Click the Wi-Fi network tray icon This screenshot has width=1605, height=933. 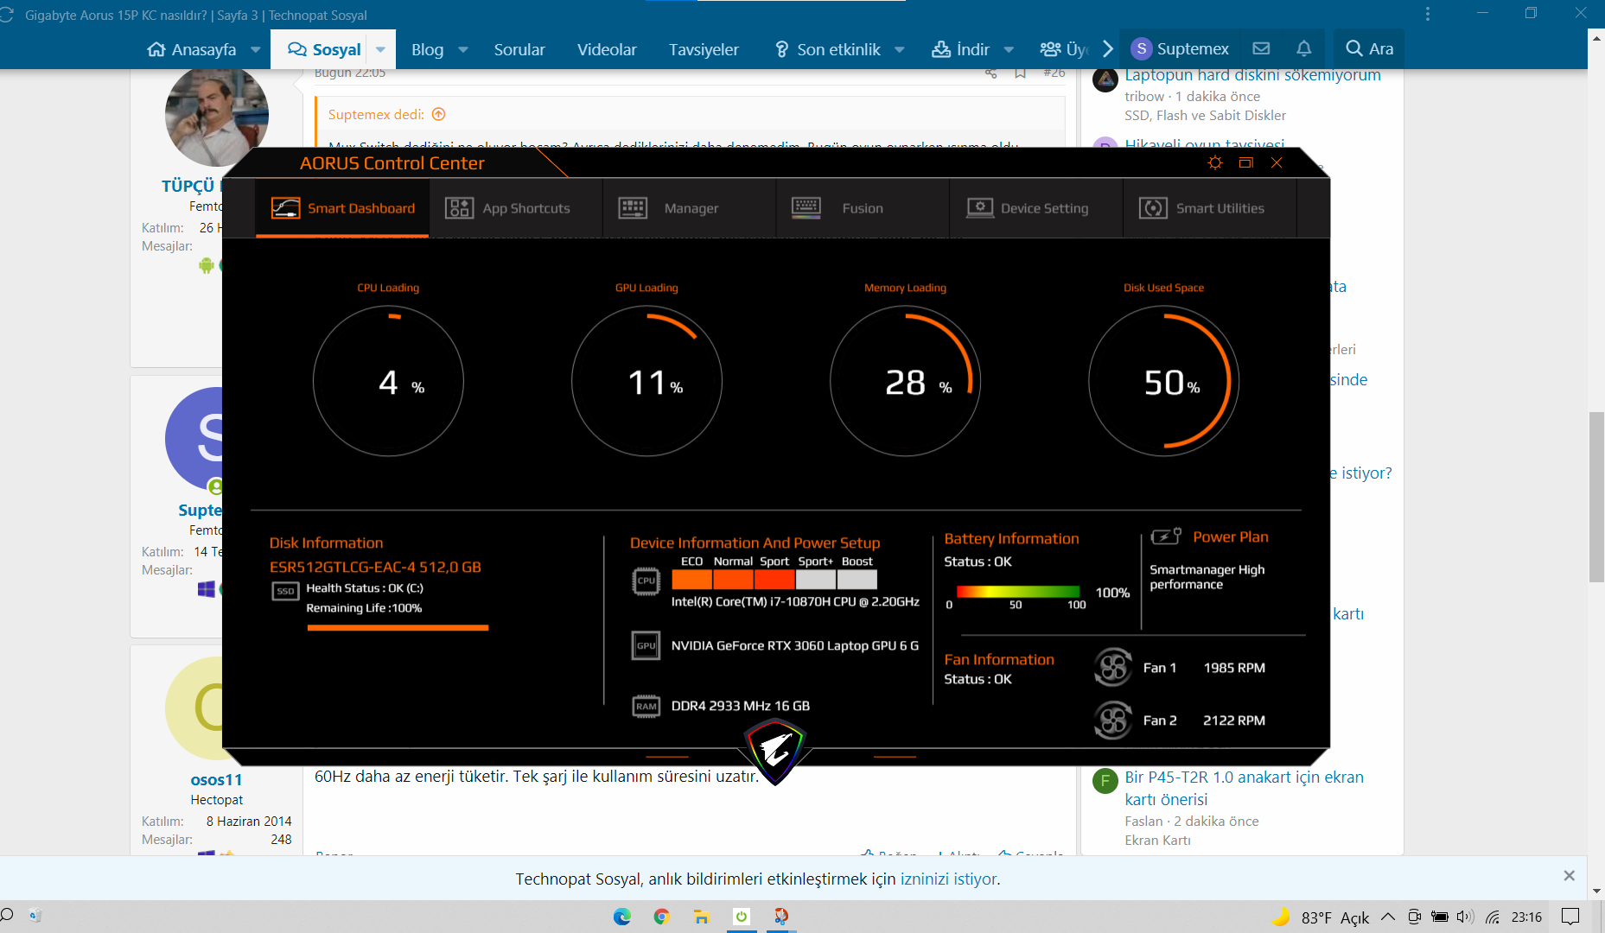1493,917
